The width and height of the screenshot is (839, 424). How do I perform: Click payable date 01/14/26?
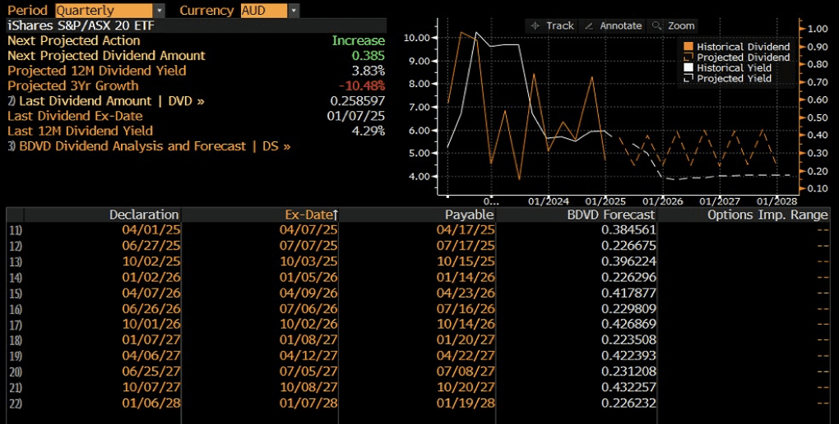pyautogui.click(x=466, y=278)
